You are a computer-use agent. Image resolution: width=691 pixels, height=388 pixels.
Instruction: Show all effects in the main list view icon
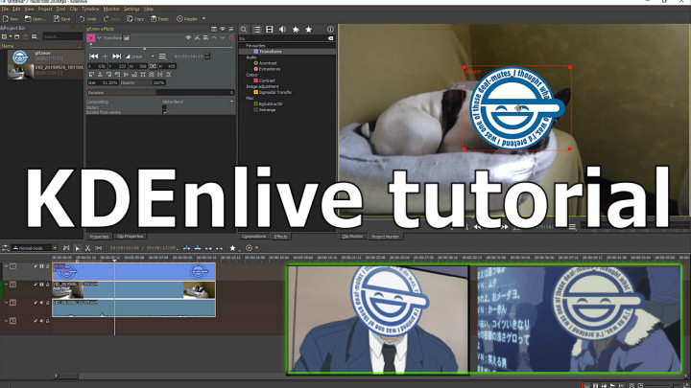pos(257,30)
